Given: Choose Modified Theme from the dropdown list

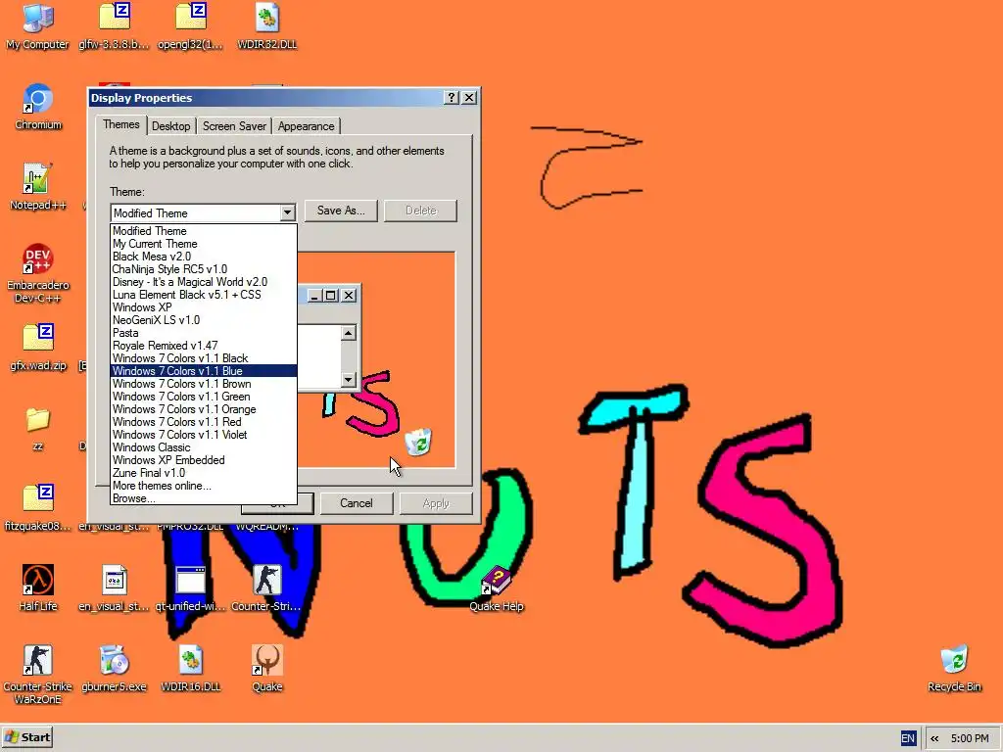Looking at the screenshot, I should [x=204, y=231].
